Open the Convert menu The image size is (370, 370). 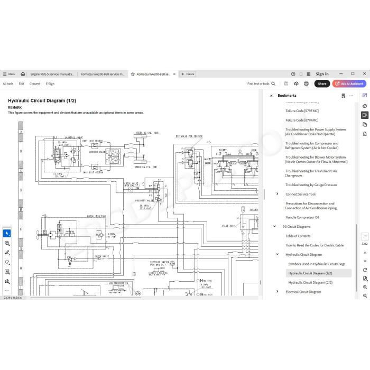point(35,84)
